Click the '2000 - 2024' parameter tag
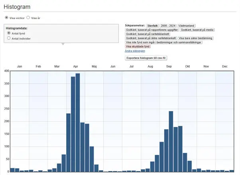Viewport: 240px width, 175px height. point(167,25)
